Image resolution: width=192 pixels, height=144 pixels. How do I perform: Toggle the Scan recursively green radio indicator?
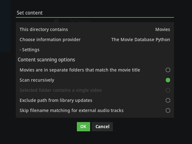168,80
